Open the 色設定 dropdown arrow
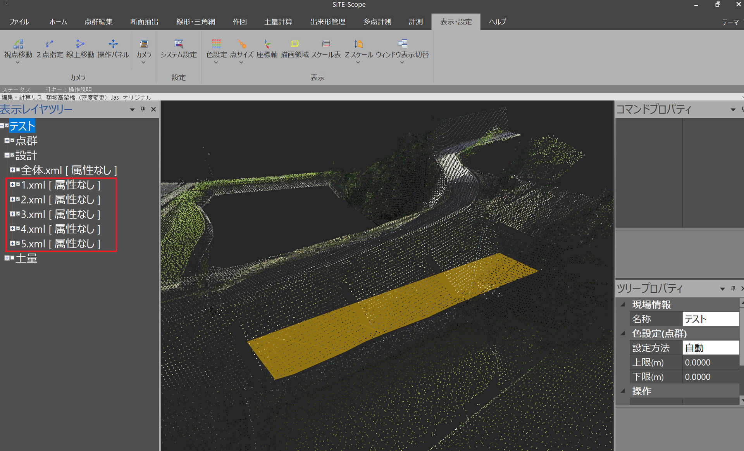The image size is (744, 451). 216,62
